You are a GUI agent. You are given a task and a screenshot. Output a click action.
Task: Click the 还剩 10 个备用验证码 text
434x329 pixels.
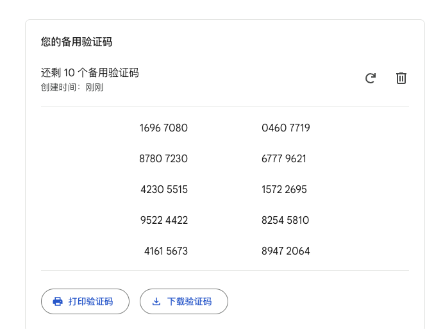point(90,73)
